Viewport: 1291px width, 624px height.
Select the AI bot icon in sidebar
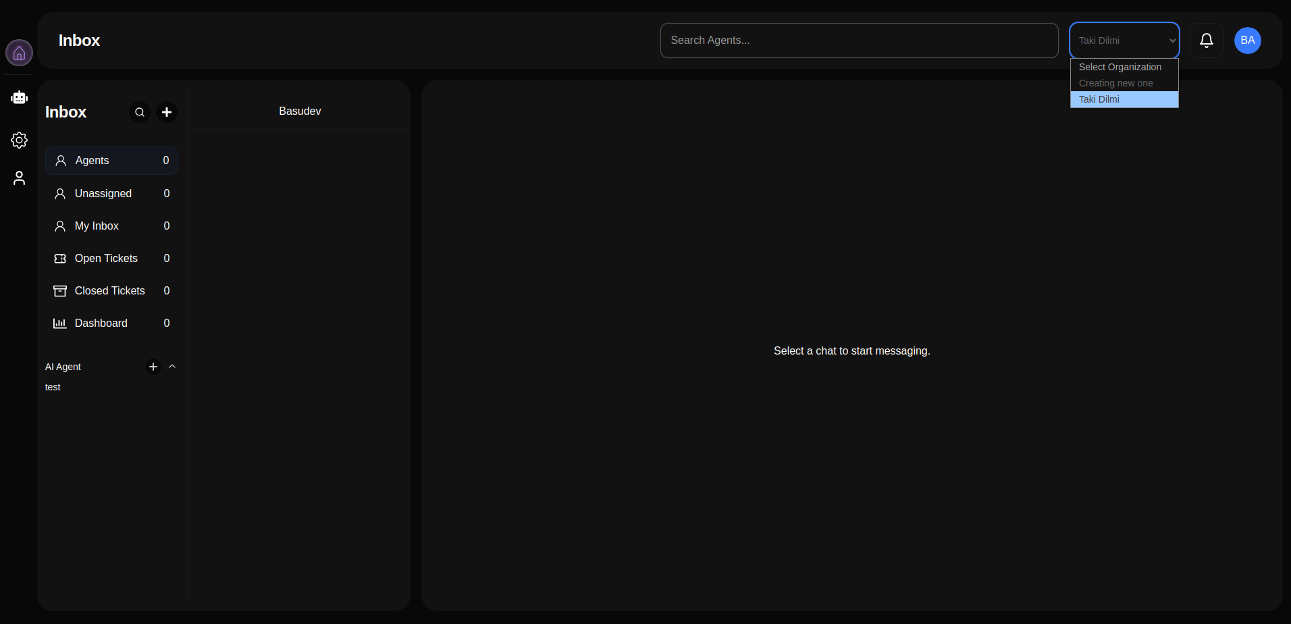pos(18,97)
